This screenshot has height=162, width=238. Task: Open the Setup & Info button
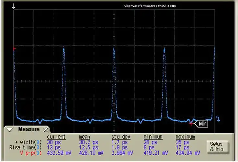point(217,146)
